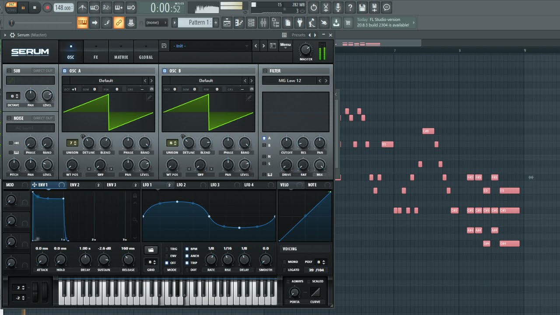This screenshot has height=315, width=560.
Task: Open the audio editor scissors icon
Action: pos(326,7)
